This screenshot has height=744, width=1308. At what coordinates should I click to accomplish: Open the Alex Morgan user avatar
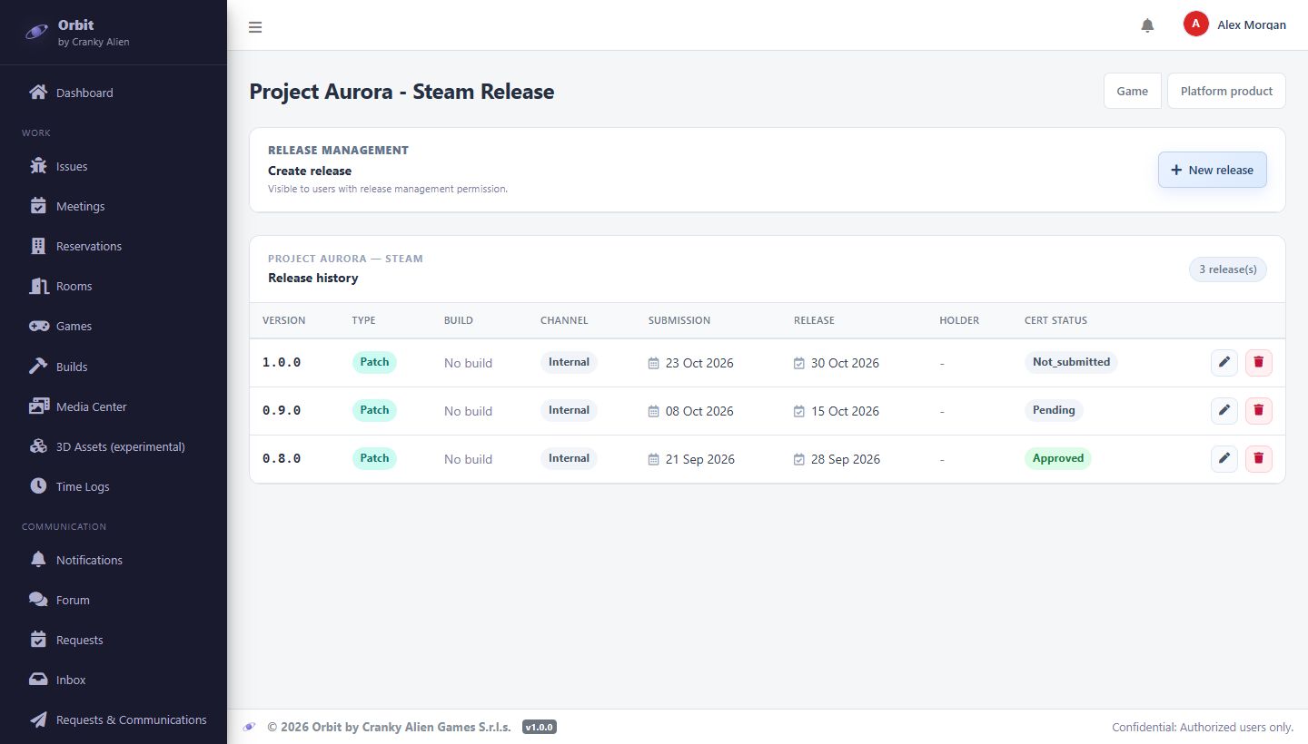[x=1195, y=24]
